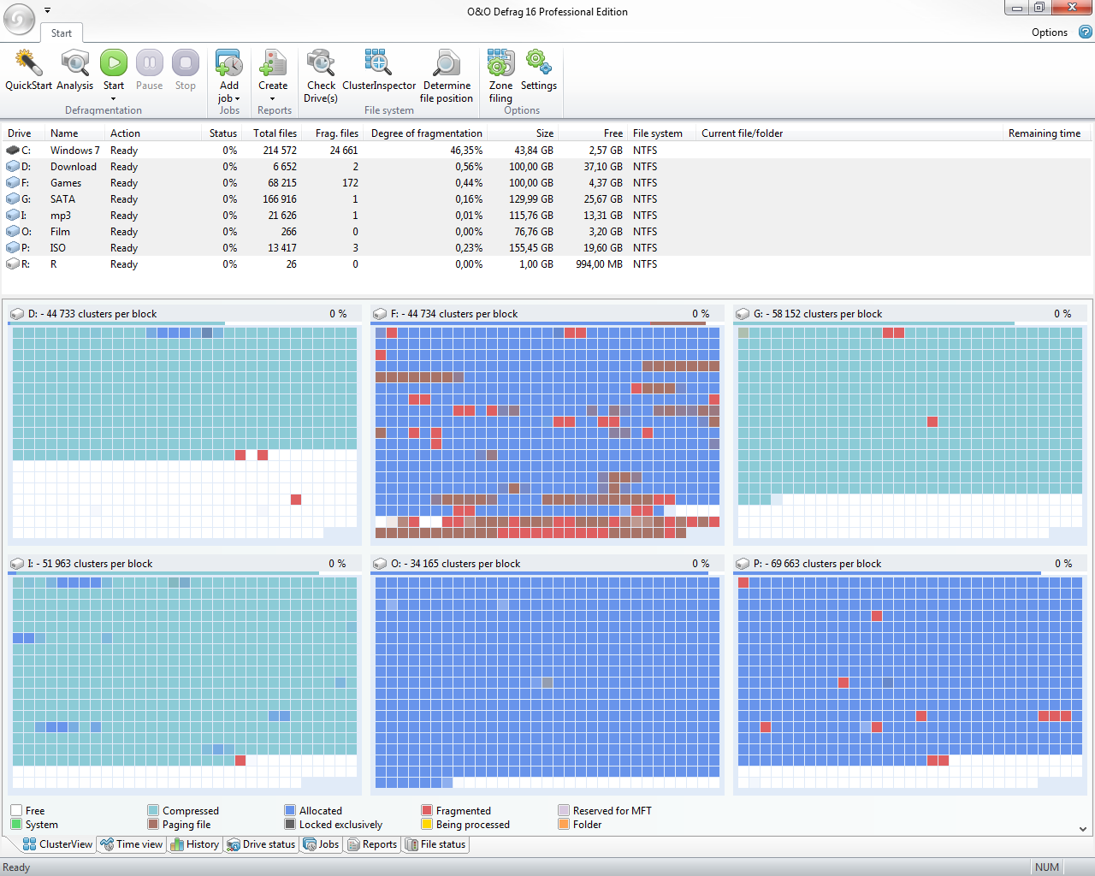The image size is (1095, 876).
Task: Click the Create reports icon
Action: [273, 63]
